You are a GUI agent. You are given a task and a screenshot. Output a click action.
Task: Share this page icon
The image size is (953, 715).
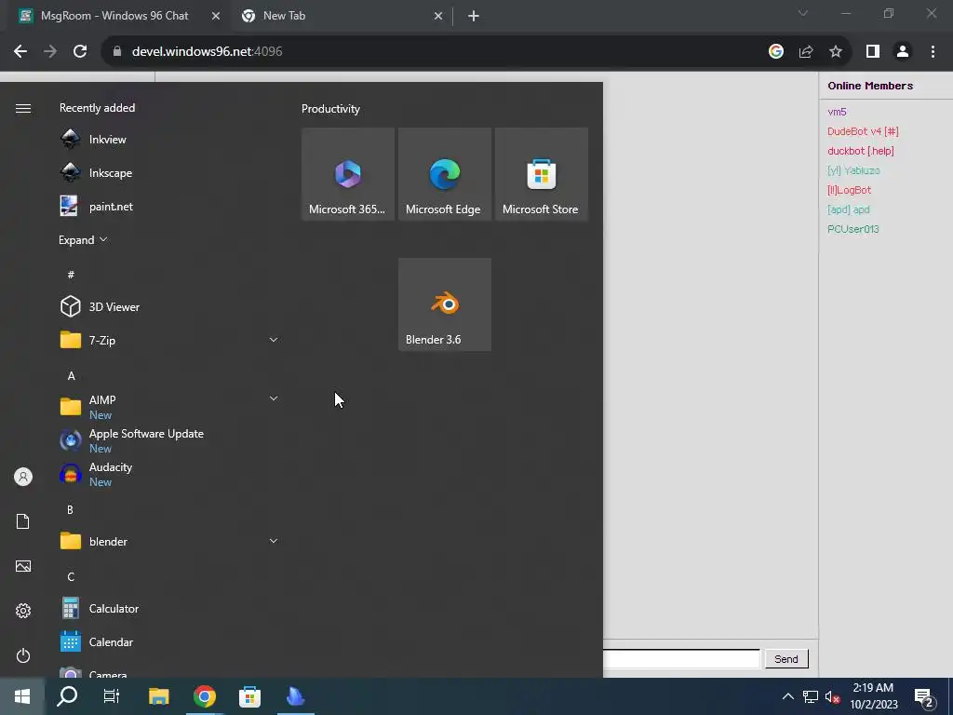(806, 51)
